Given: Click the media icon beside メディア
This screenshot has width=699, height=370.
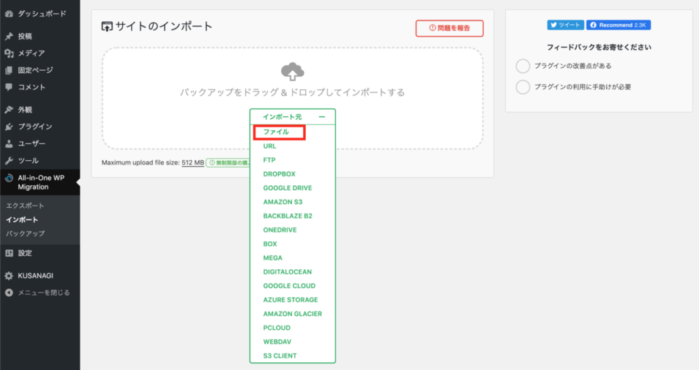Looking at the screenshot, I should pyautogui.click(x=9, y=53).
